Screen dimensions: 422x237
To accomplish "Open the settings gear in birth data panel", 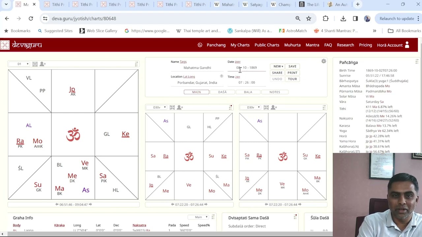I will tap(324, 62).
